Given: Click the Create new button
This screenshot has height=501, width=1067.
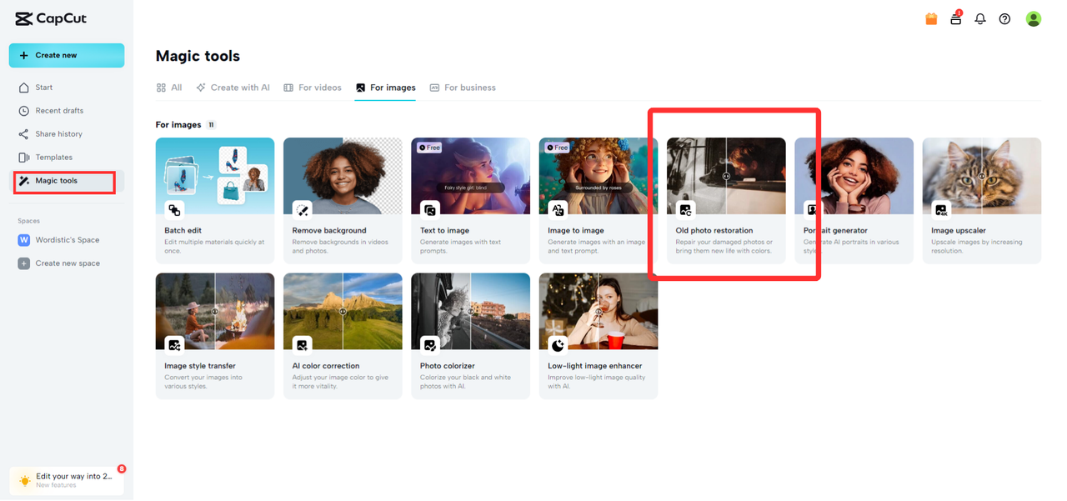Looking at the screenshot, I should (x=67, y=55).
